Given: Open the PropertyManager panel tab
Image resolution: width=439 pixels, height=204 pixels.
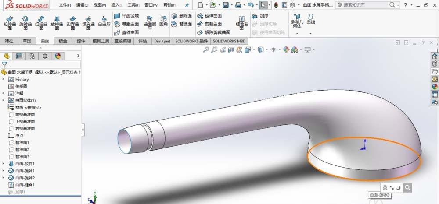Looking at the screenshot, I should click(19, 56).
